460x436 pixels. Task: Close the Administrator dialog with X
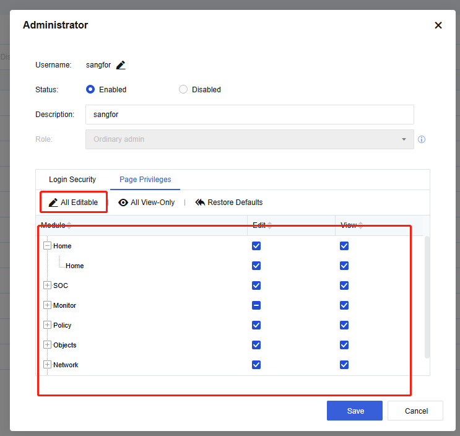(x=438, y=25)
